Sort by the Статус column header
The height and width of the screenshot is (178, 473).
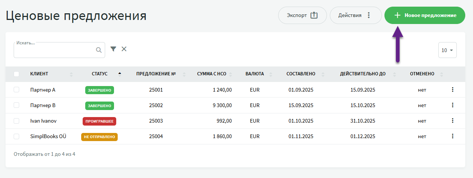(x=100, y=74)
